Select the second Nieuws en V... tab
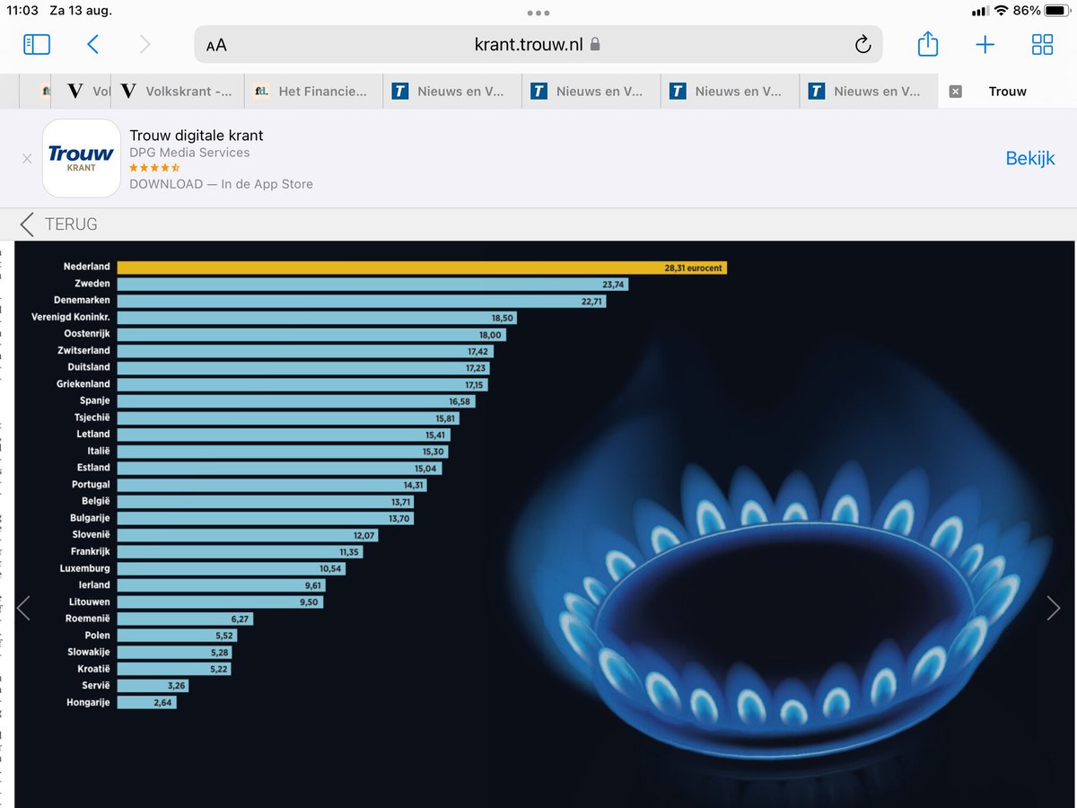The image size is (1077, 808). (x=591, y=92)
